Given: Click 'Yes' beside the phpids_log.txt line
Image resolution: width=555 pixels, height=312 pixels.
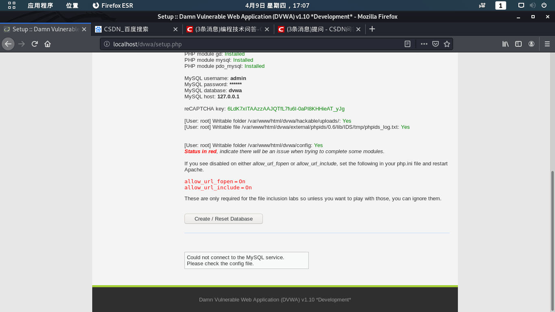Looking at the screenshot, I should [x=405, y=127].
